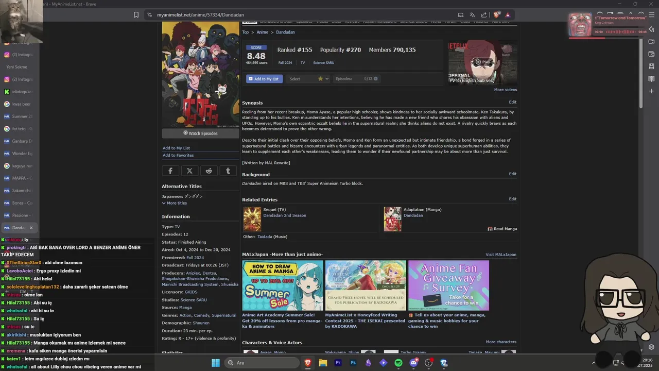Share Dandadan on Facebook

coord(170,171)
